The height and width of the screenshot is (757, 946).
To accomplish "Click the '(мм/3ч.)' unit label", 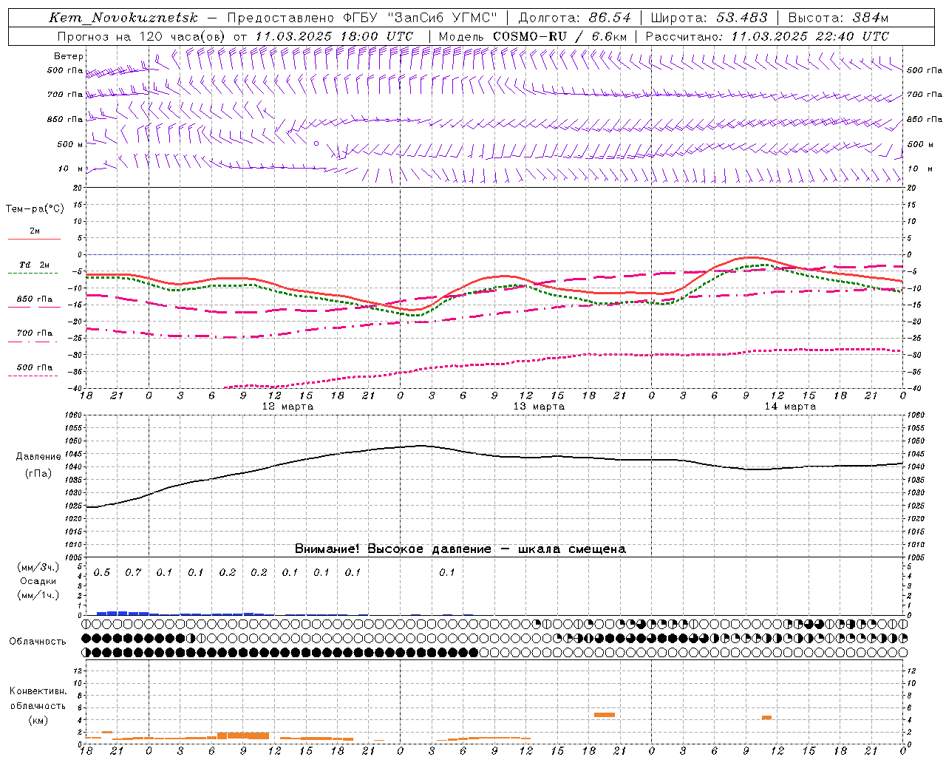I will pos(38,567).
